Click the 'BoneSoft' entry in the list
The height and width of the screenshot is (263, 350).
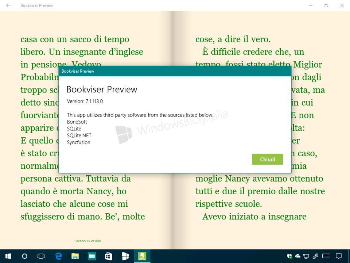tap(77, 122)
